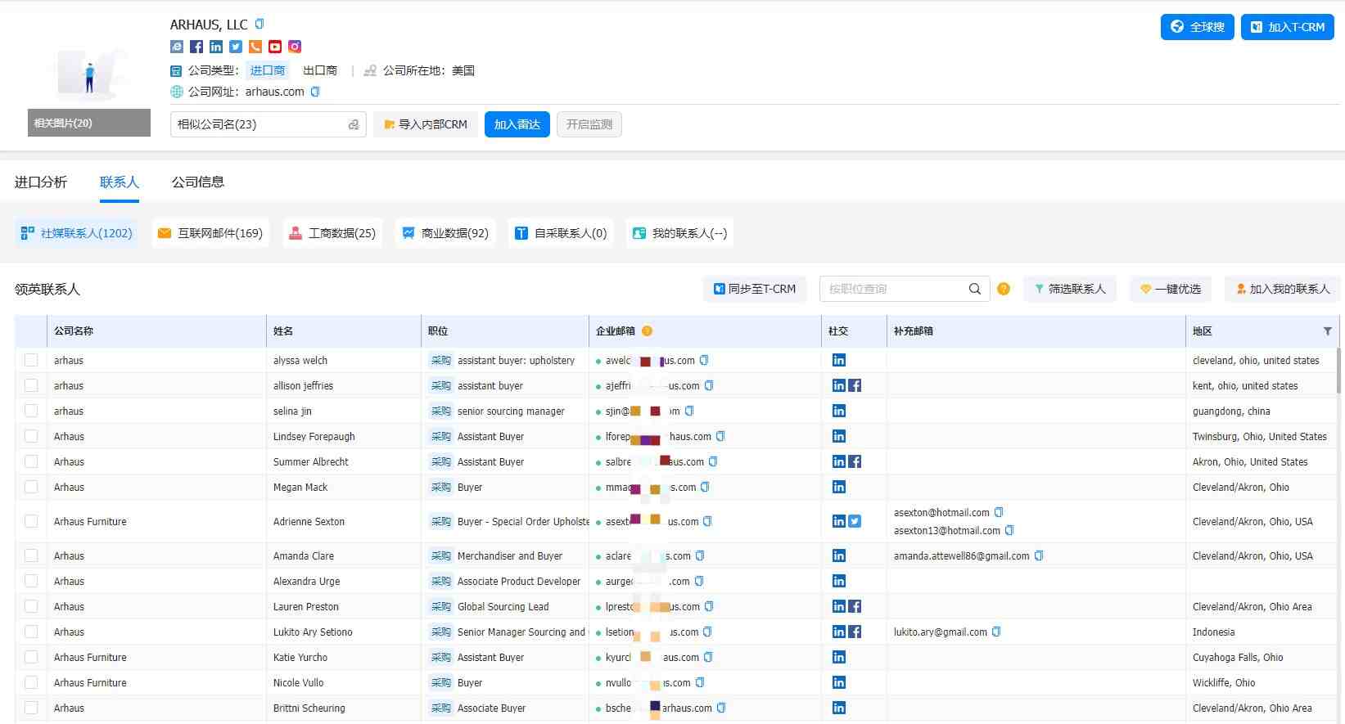
Task: Click the 同步至T-CRM button
Action: [755, 289]
